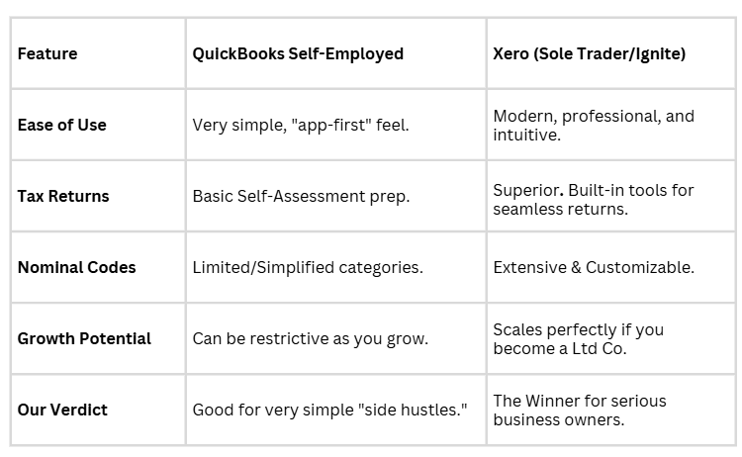742x457 pixels.
Task: Click the Ease of Use row label
Action: click(x=62, y=125)
